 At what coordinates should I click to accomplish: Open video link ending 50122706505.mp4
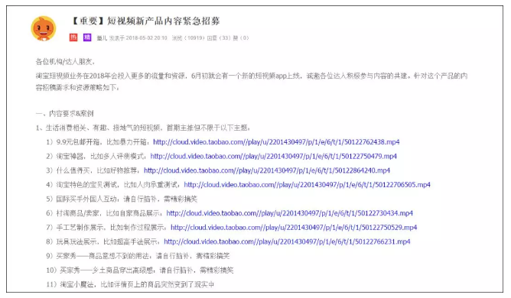308,185
